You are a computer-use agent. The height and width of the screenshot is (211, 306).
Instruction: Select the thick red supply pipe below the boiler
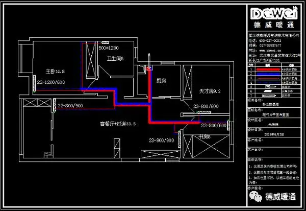pyautogui.click(x=149, y=86)
